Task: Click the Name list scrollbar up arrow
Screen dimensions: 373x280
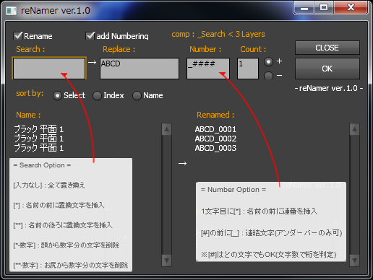Action: tap(166, 129)
